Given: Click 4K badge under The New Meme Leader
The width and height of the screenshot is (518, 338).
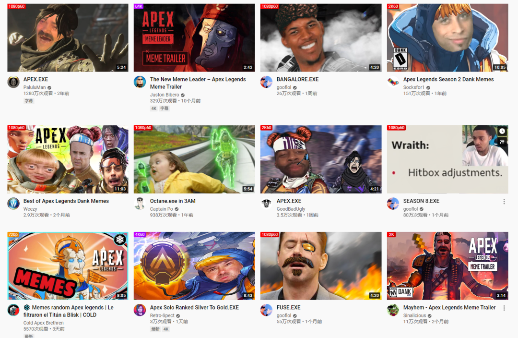Looking at the screenshot, I should (153, 108).
